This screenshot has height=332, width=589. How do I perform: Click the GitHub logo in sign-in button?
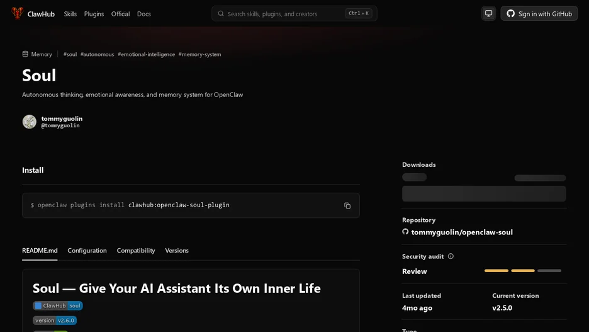pyautogui.click(x=510, y=13)
